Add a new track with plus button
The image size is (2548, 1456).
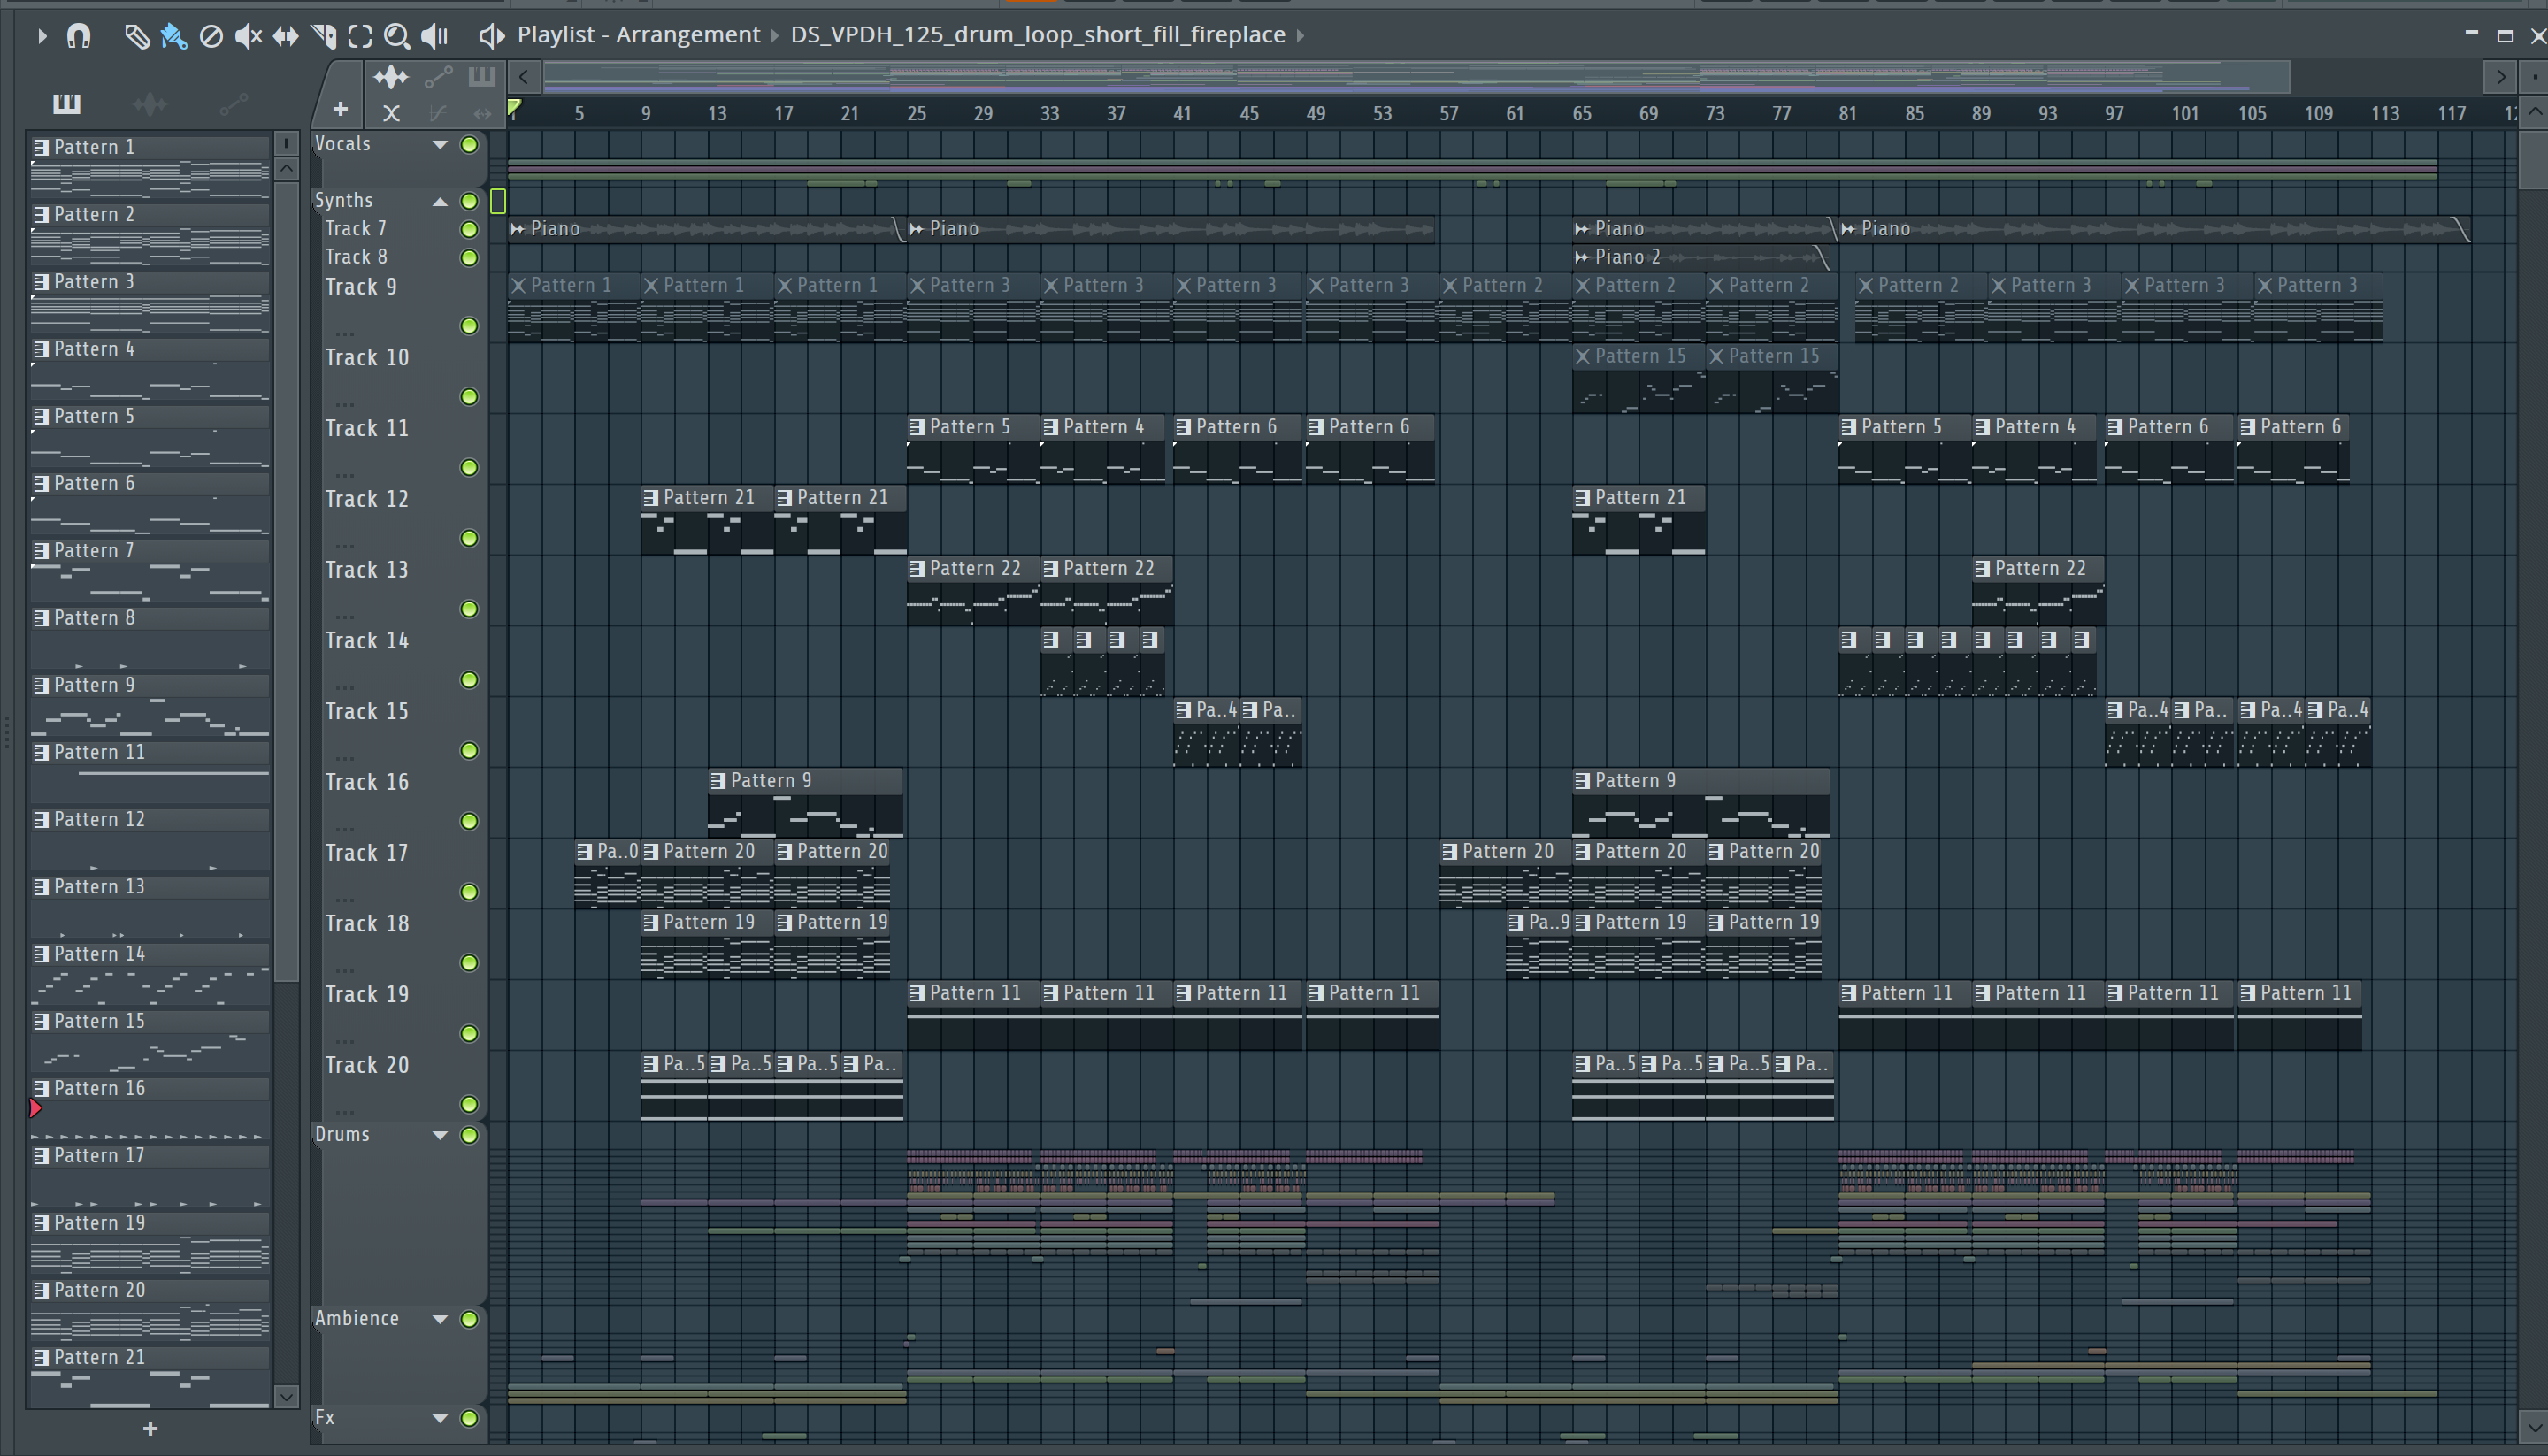point(340,109)
